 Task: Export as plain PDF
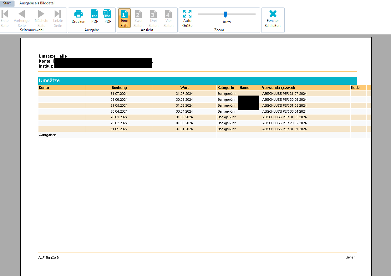(94, 17)
